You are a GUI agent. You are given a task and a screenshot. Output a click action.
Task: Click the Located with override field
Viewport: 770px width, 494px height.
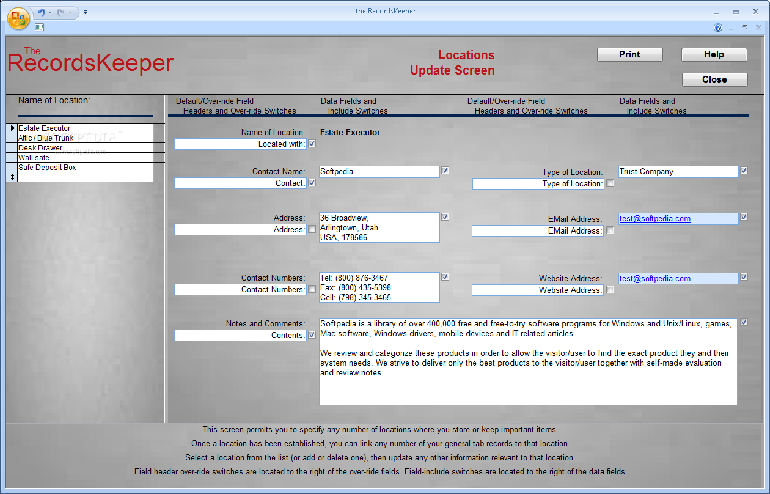pyautogui.click(x=241, y=144)
